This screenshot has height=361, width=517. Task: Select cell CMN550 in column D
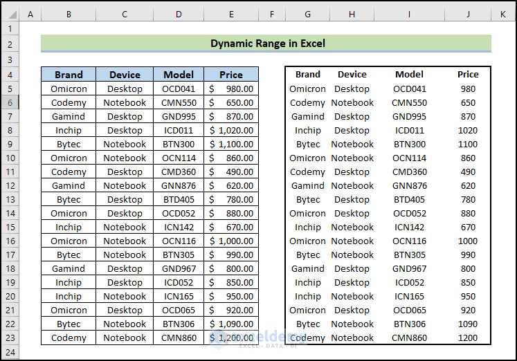click(179, 102)
